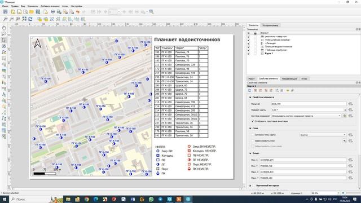Open the Добавить элемент menu

click(x=50, y=6)
